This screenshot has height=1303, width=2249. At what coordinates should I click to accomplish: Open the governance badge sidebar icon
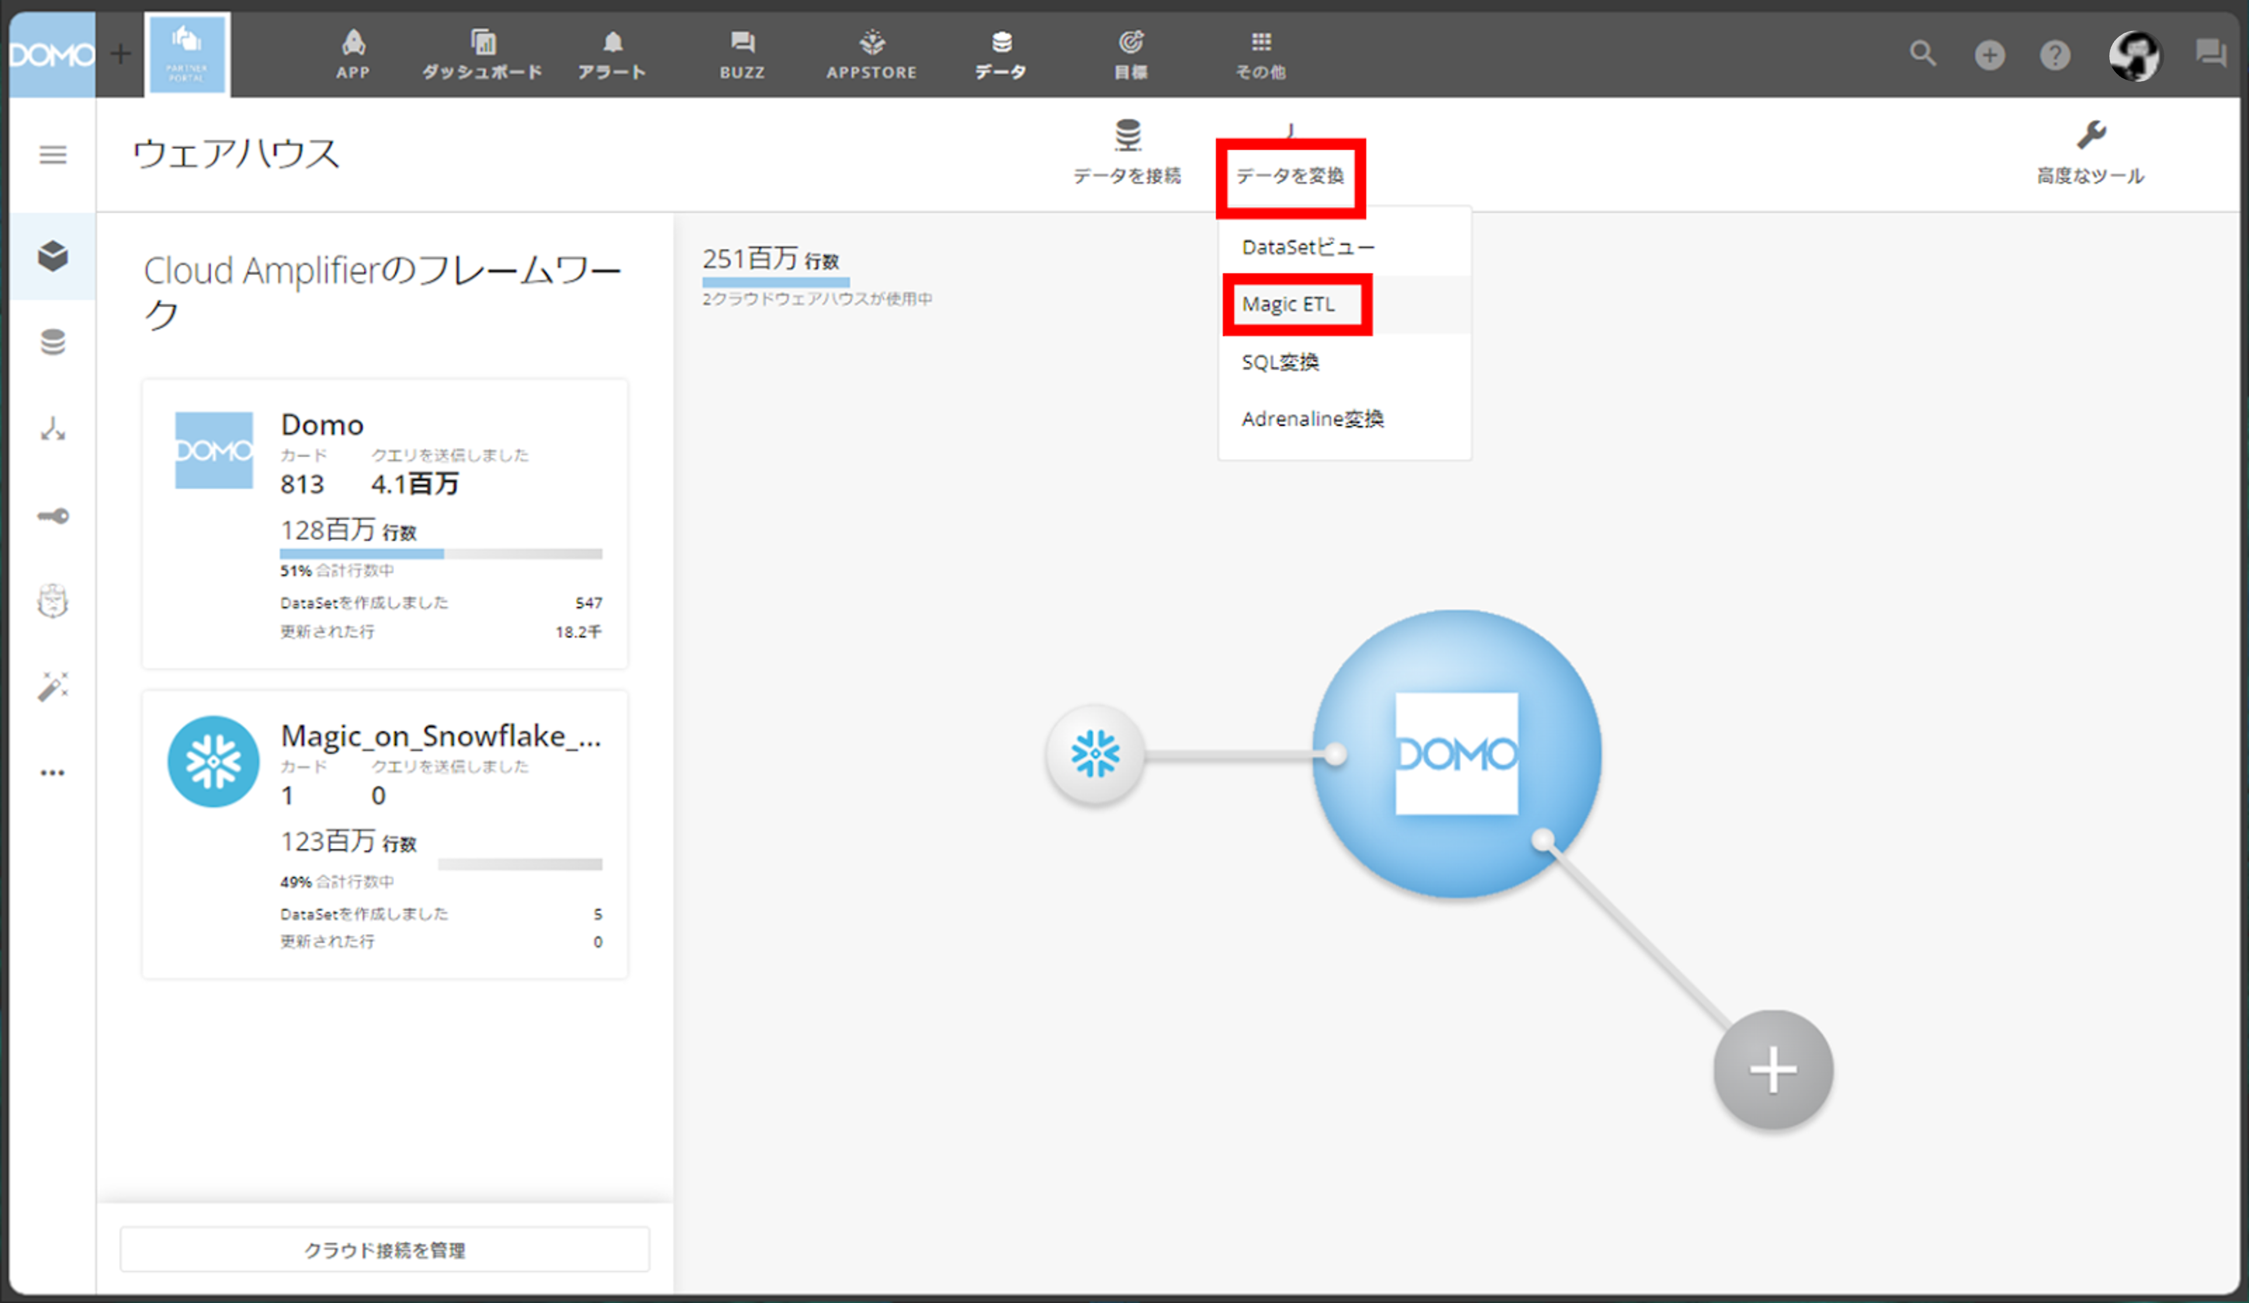(x=53, y=600)
